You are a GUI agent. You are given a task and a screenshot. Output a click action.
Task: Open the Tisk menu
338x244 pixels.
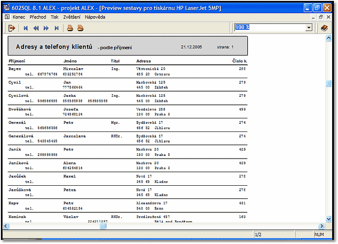tap(55, 17)
